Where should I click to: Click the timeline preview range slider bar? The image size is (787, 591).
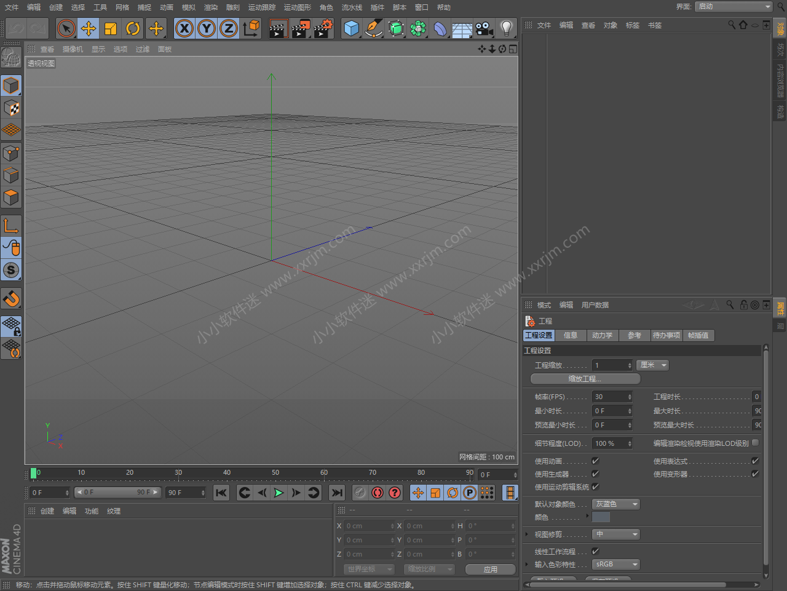(x=117, y=493)
